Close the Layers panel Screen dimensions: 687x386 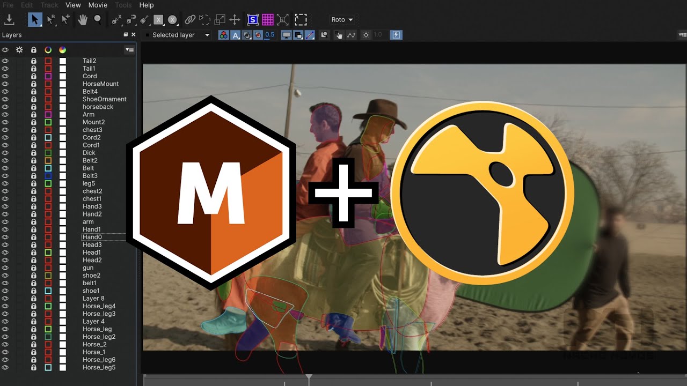[133, 35]
